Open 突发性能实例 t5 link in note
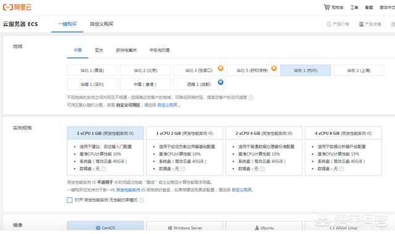The image size is (395, 234). click(130, 190)
